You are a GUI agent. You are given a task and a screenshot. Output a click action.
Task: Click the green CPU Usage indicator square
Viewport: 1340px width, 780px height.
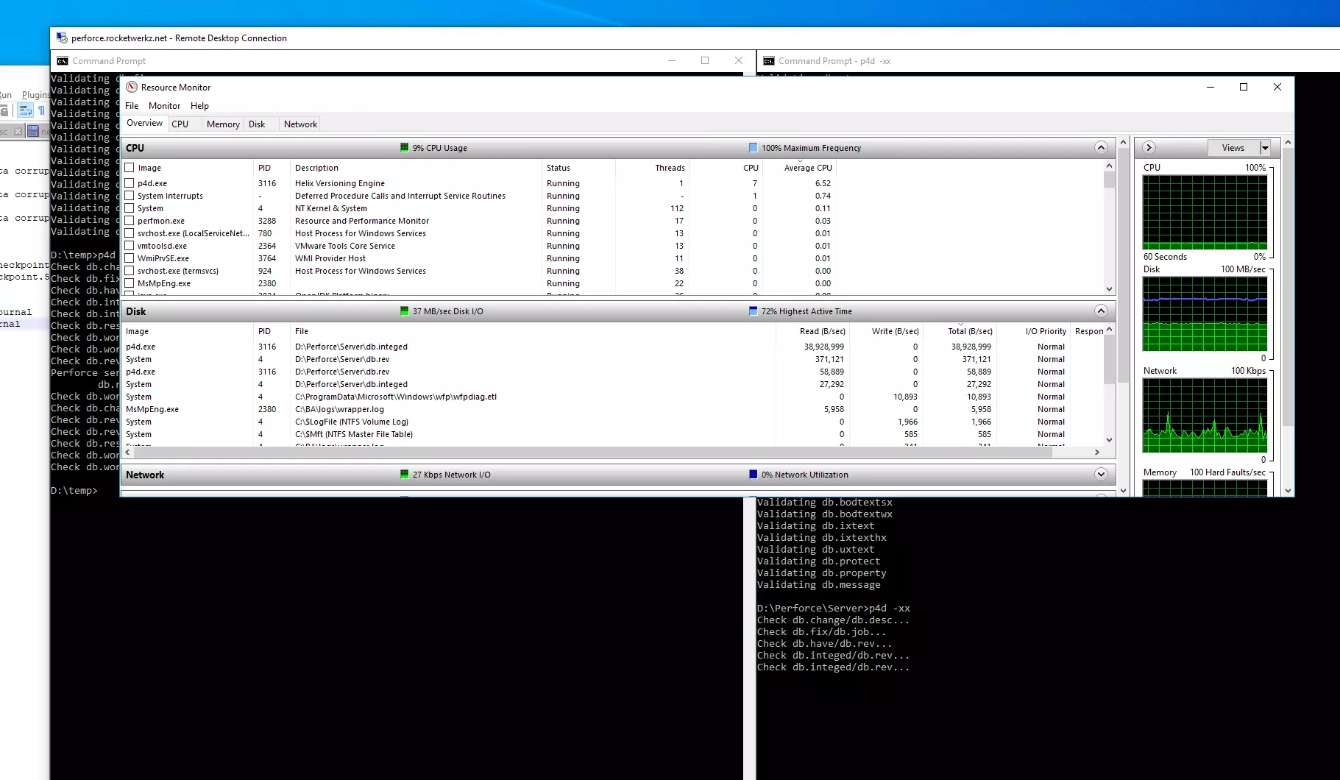[404, 147]
